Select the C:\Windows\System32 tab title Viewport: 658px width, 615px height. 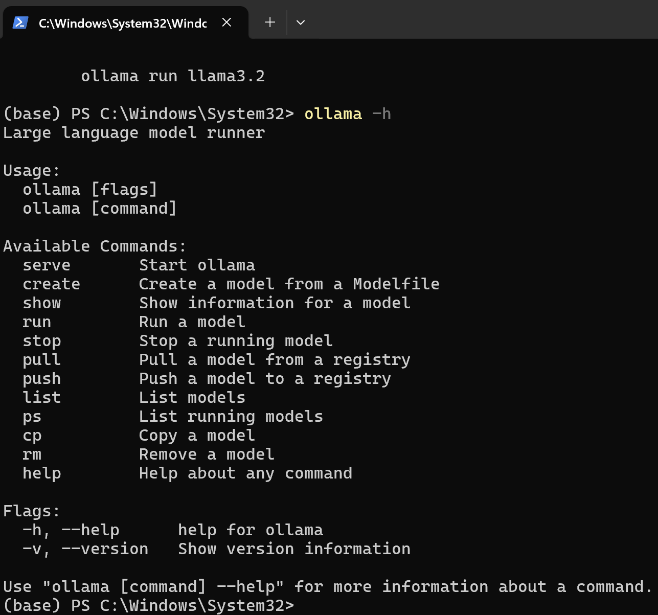click(x=123, y=23)
